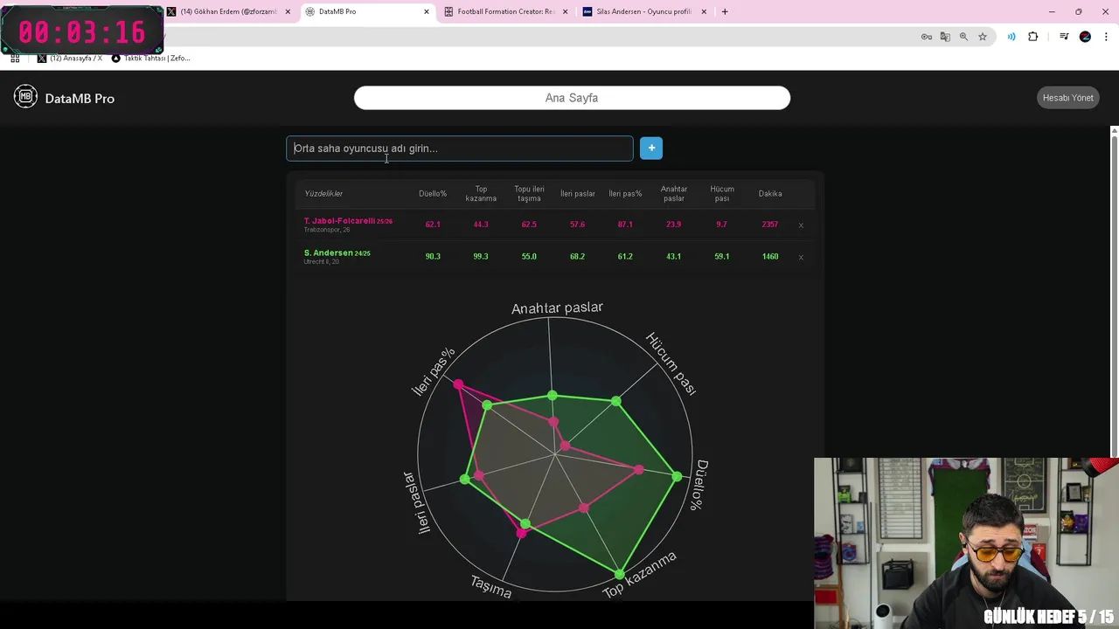Image resolution: width=1119 pixels, height=629 pixels.
Task: Click the Top kazanma radar axis label
Action: [x=639, y=574]
